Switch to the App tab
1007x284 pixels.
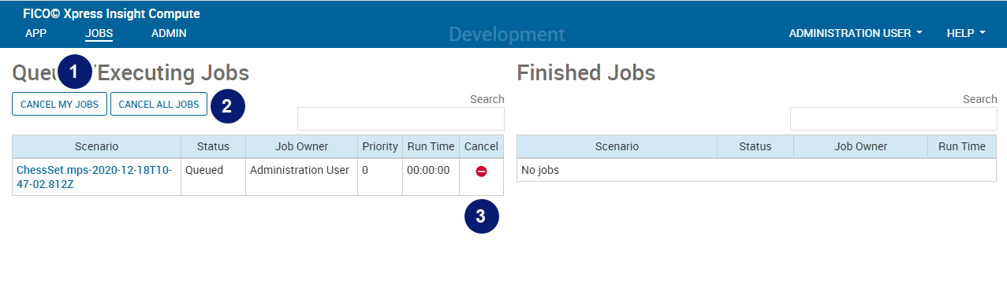click(36, 33)
